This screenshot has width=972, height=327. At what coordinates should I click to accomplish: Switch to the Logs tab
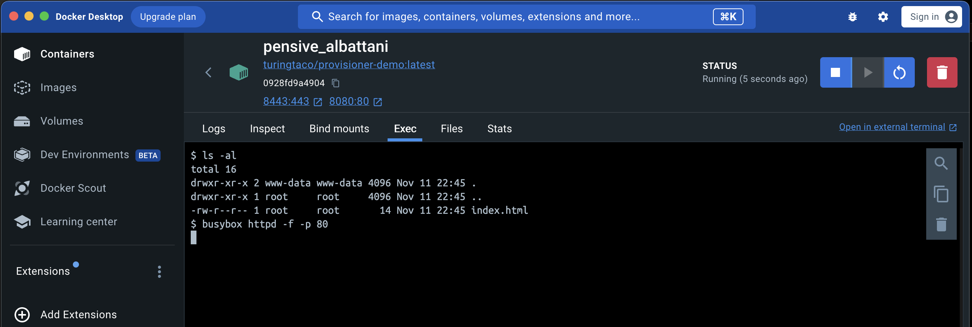(x=214, y=129)
